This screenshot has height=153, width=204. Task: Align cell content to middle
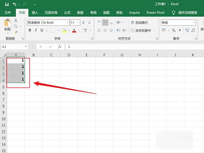[105, 22]
